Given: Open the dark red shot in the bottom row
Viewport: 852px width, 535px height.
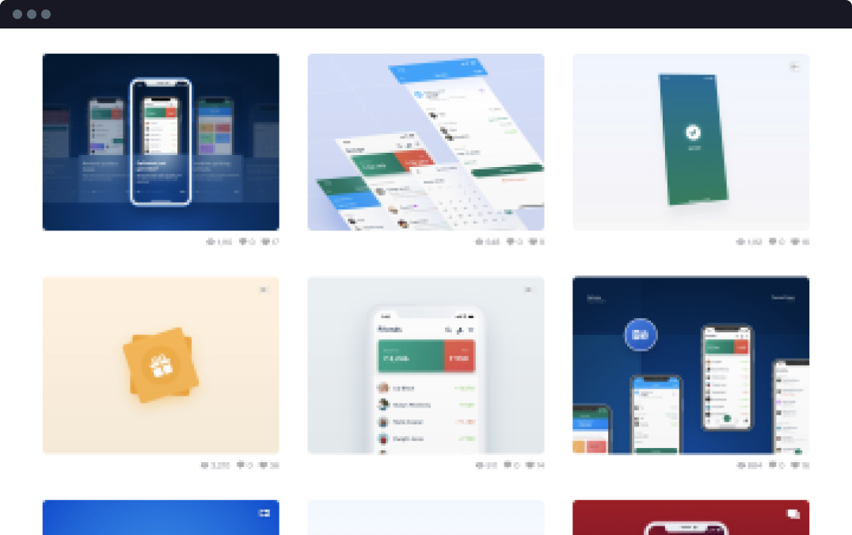Looking at the screenshot, I should 690,518.
